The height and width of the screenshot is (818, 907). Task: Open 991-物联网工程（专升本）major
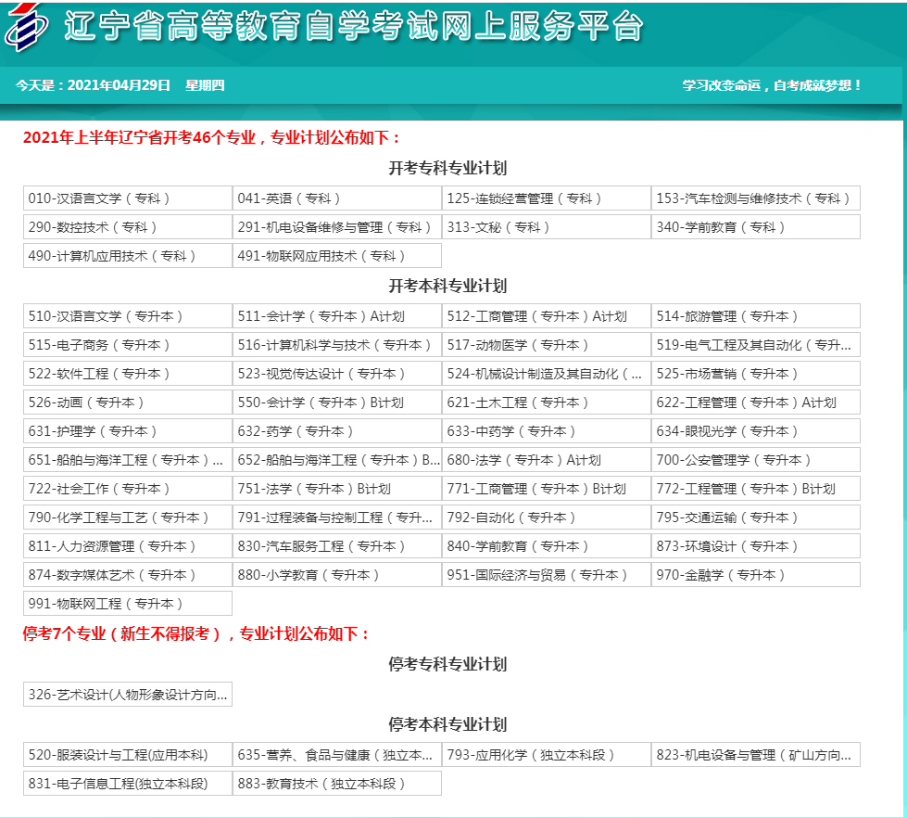pyautogui.click(x=126, y=603)
